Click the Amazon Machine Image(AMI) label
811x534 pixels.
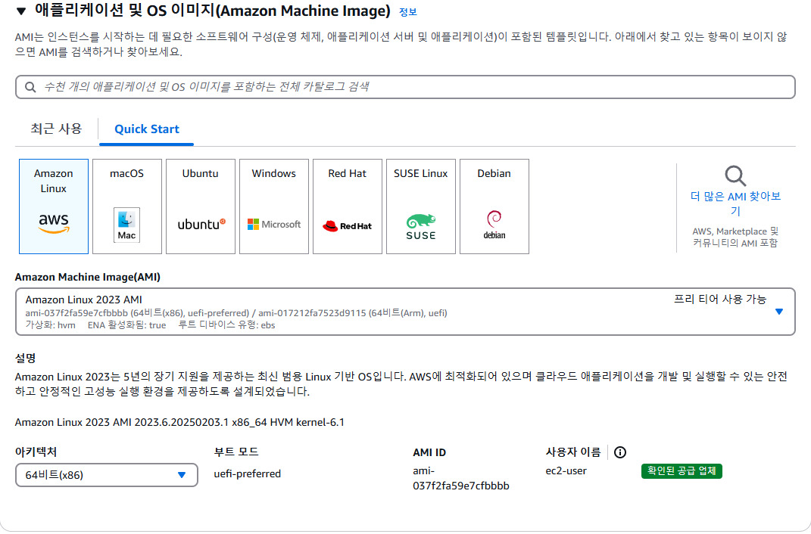(x=87, y=278)
